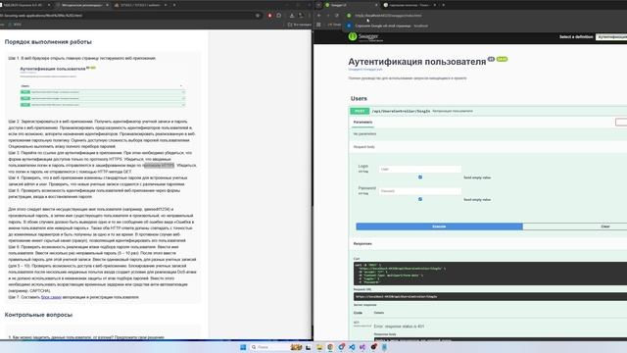Image resolution: width=627 pixels, height=353 pixels.
Task: Click the Request URL box in responses
Action: tap(490, 296)
